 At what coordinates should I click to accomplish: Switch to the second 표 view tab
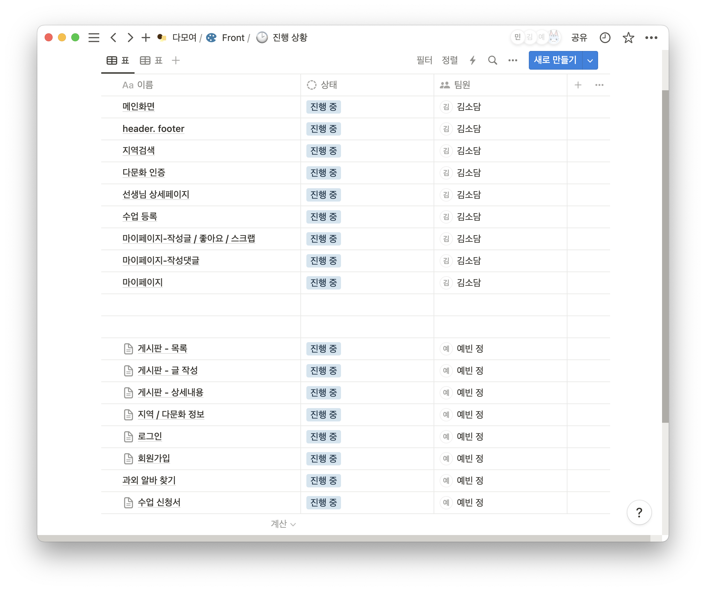click(151, 61)
